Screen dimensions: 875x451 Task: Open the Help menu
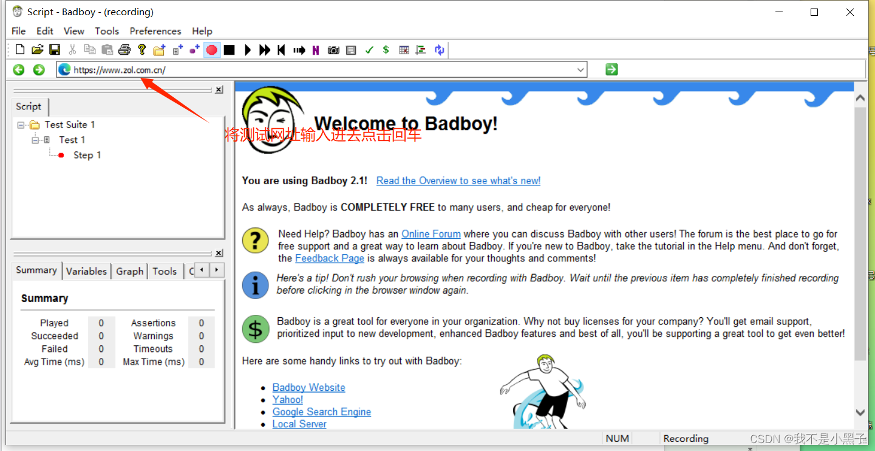(x=202, y=31)
